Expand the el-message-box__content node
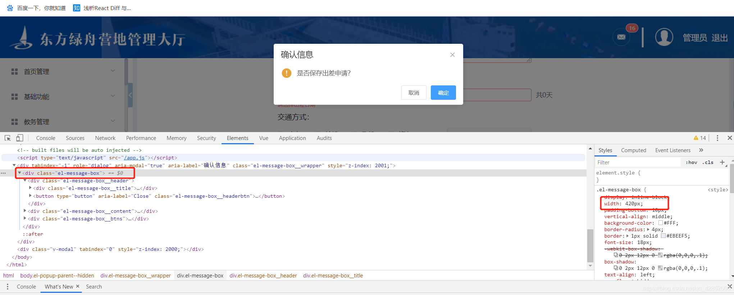The height and width of the screenshot is (295, 734). pyautogui.click(x=25, y=211)
